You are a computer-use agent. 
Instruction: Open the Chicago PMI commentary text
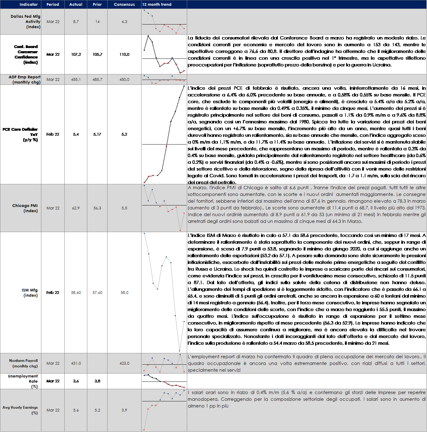(306, 205)
